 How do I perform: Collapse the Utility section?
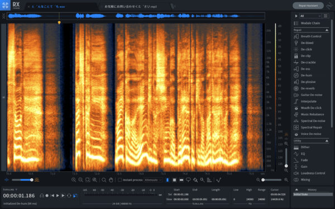tap(327, 141)
